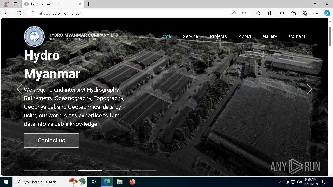Jump to second carousel slide indicator
This screenshot has width=333, height=187.
click(x=63, y=171)
